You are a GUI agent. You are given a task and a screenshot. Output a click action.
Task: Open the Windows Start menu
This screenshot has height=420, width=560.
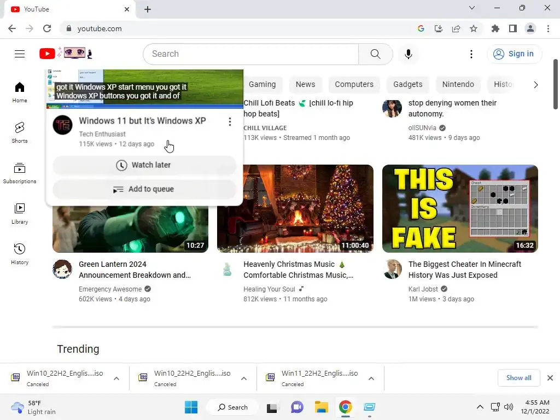(191, 407)
